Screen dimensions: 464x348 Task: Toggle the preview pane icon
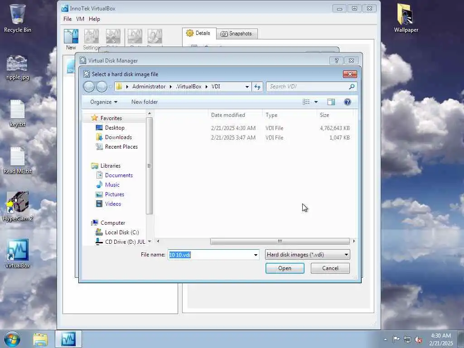tap(331, 102)
